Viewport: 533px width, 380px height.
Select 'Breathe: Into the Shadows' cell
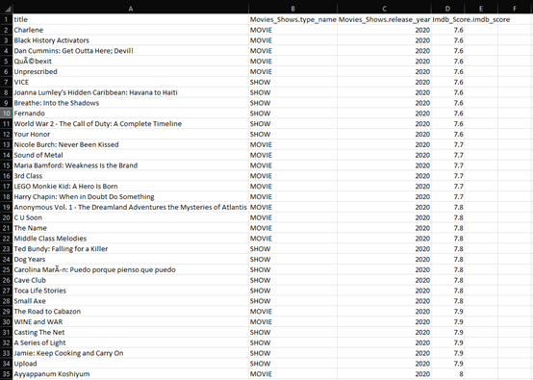131,103
